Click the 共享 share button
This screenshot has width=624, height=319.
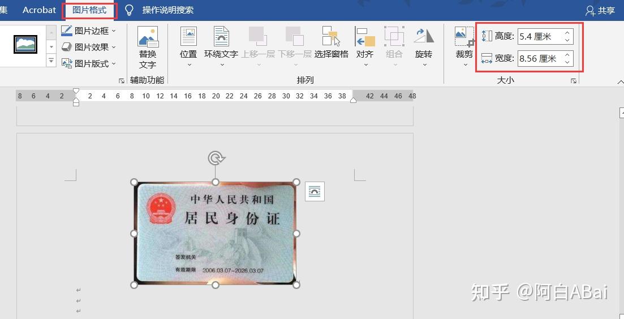[x=600, y=11]
